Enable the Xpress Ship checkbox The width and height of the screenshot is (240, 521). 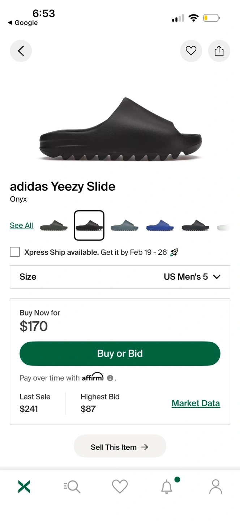click(x=15, y=252)
